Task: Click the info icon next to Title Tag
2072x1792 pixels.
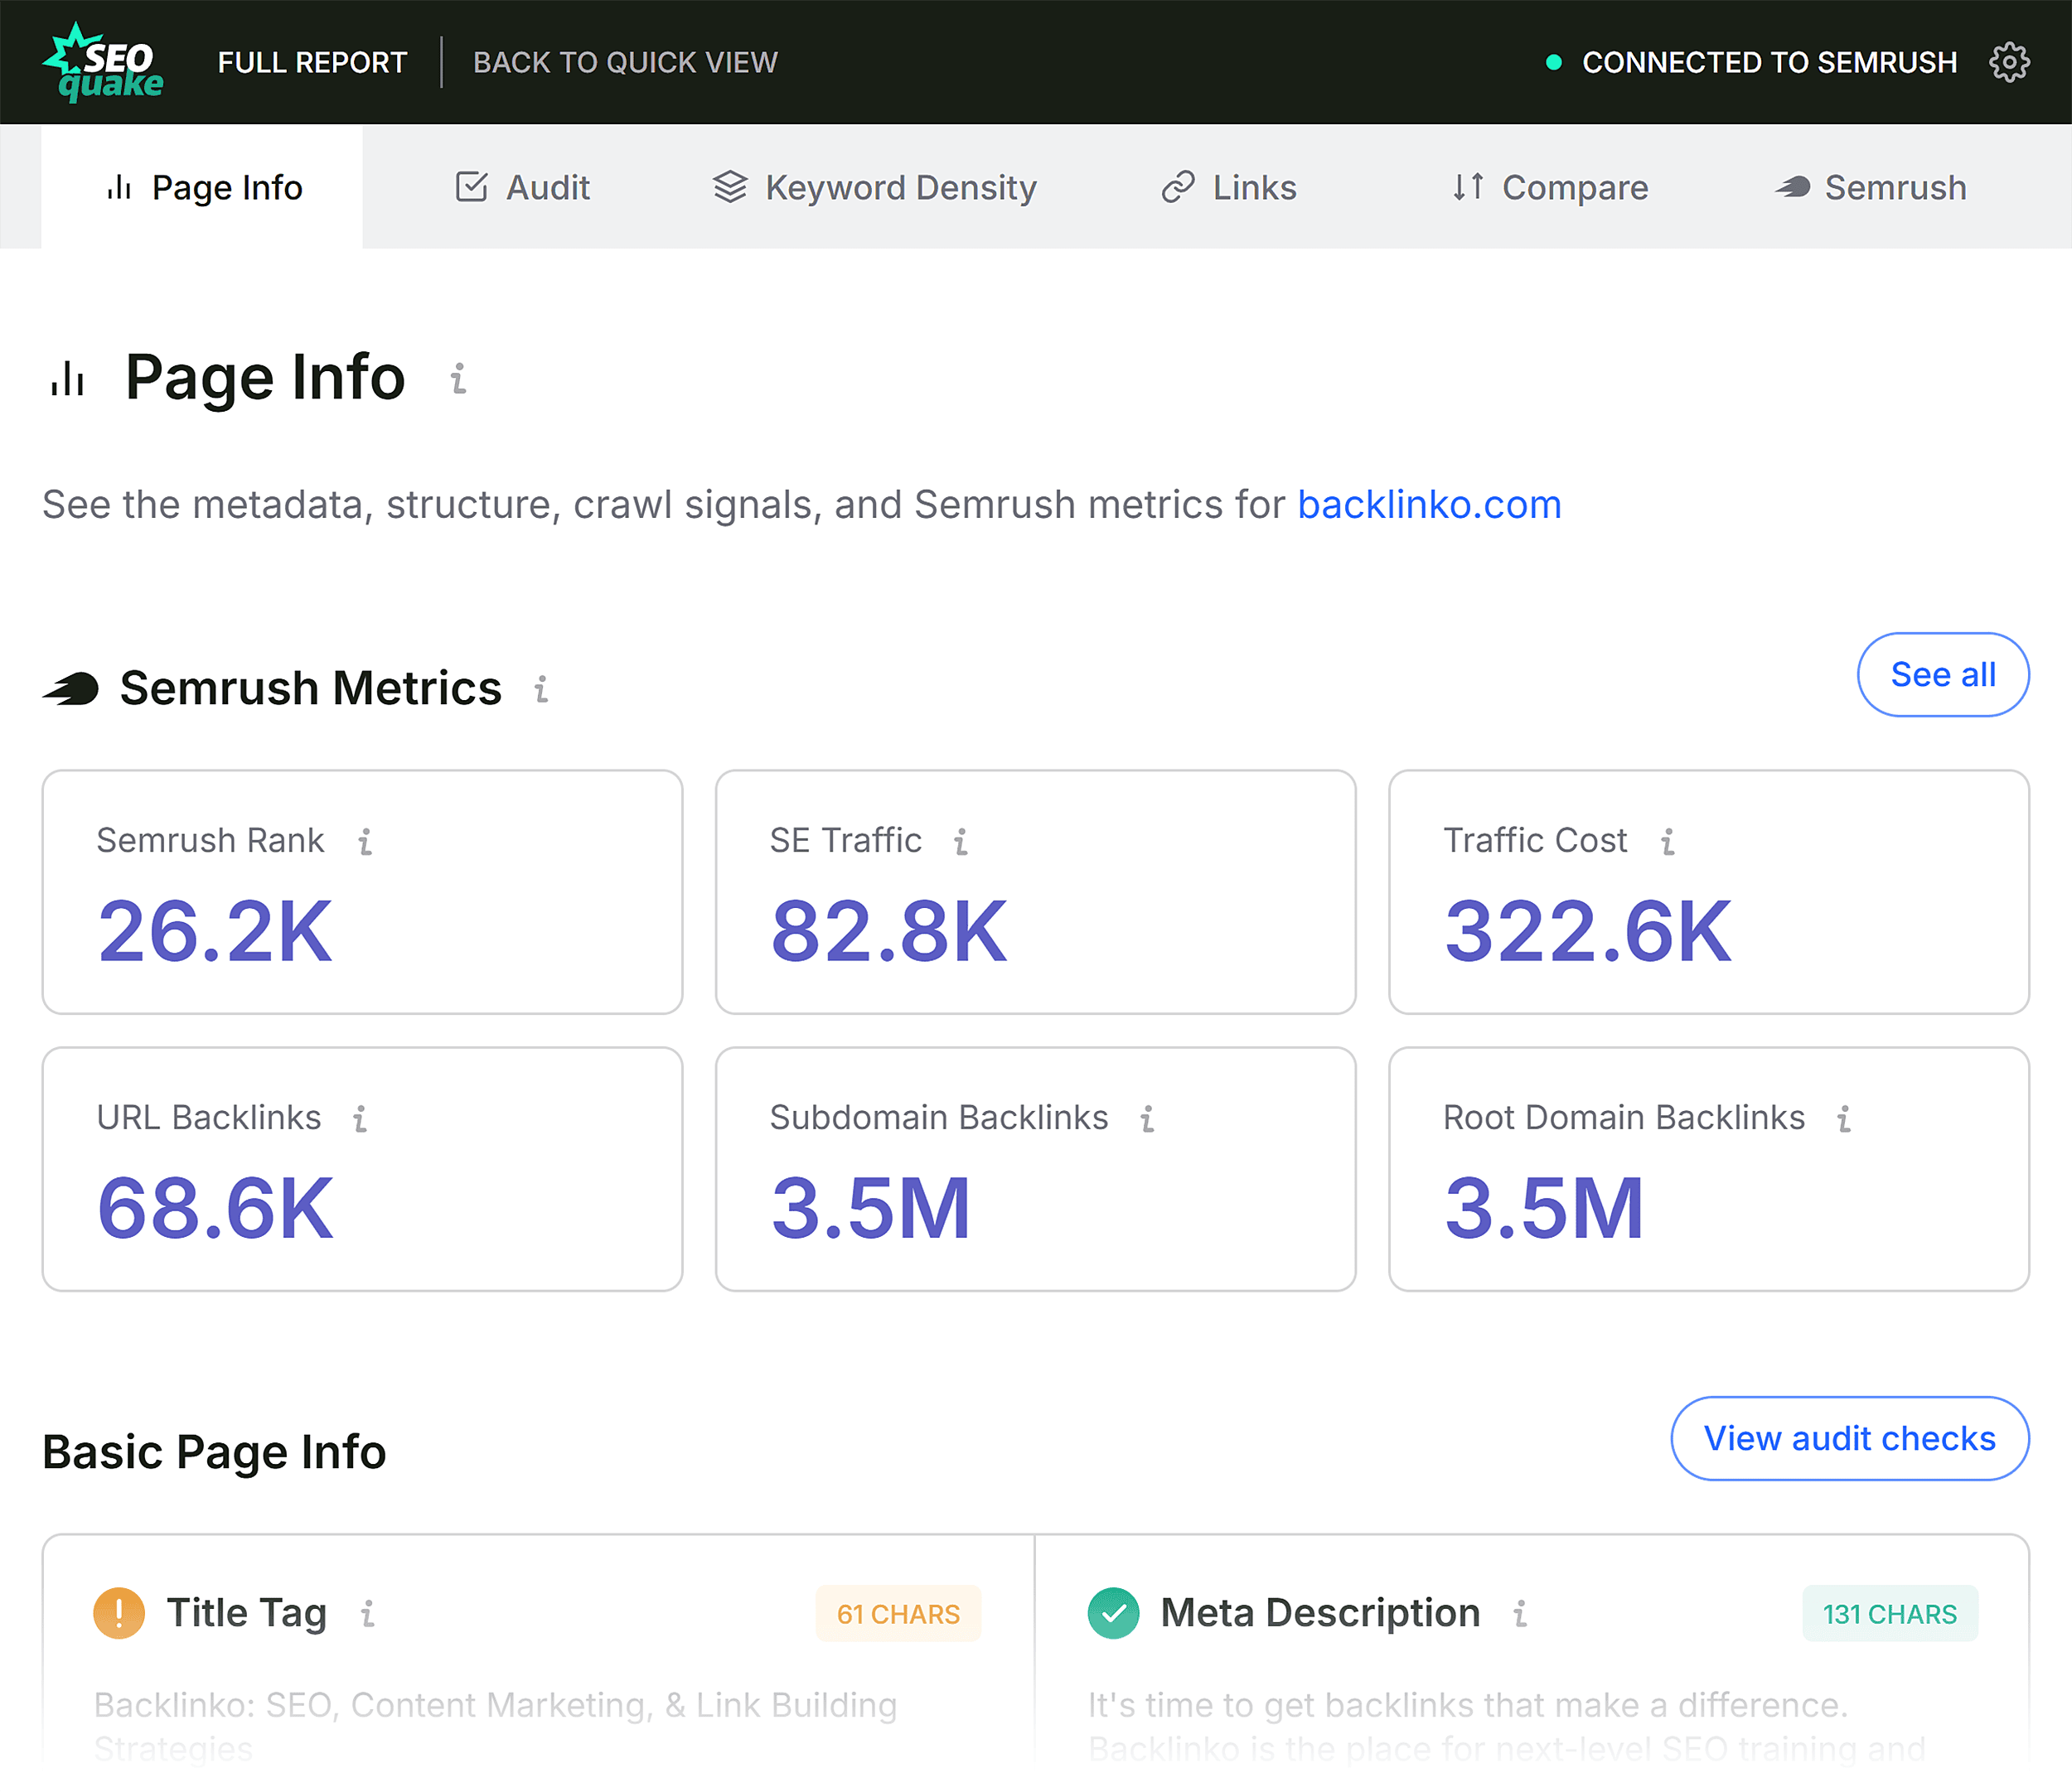Action: pos(368,1613)
